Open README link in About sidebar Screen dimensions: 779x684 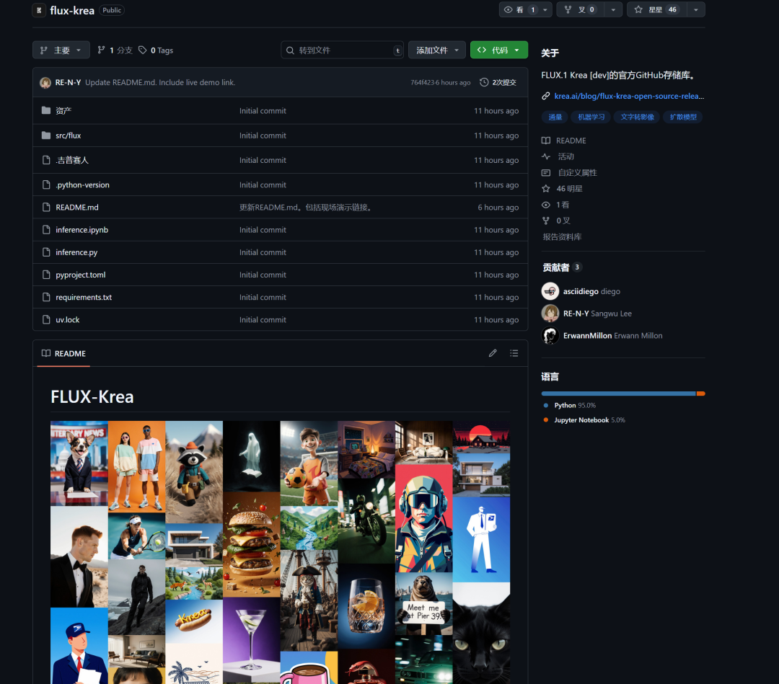pos(571,141)
